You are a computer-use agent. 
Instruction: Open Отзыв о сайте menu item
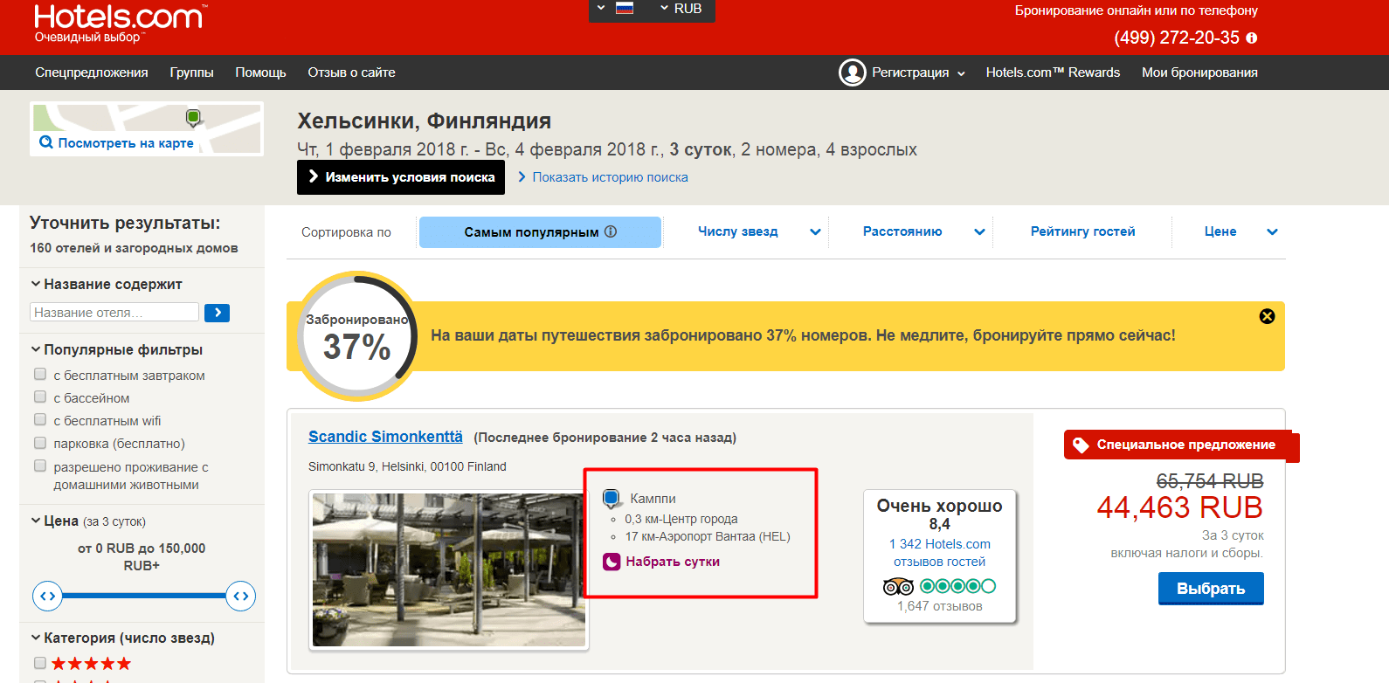pos(351,72)
